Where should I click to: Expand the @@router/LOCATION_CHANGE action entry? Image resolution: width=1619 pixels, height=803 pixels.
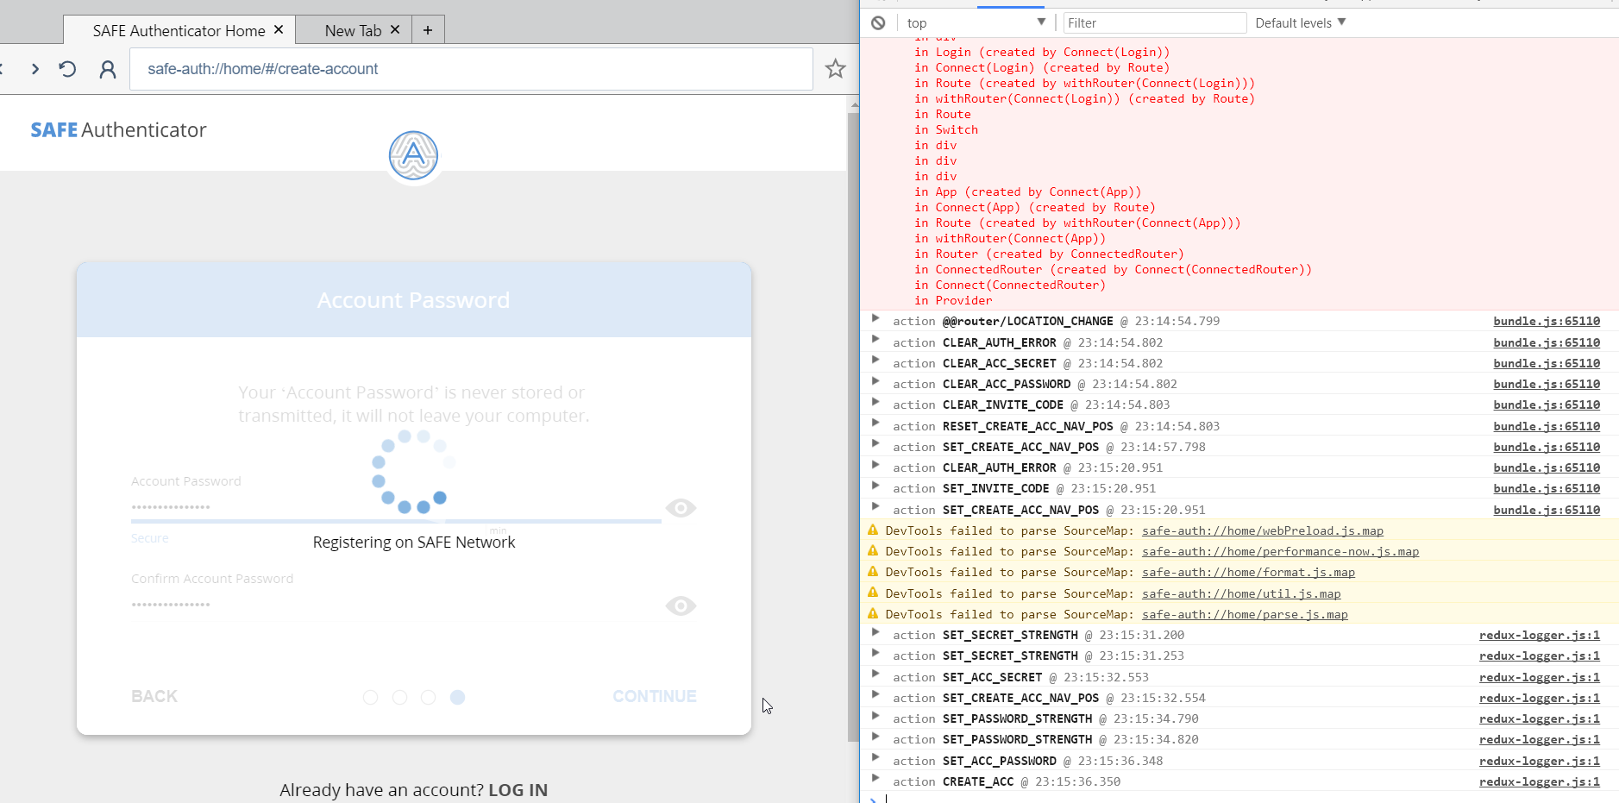(x=875, y=320)
